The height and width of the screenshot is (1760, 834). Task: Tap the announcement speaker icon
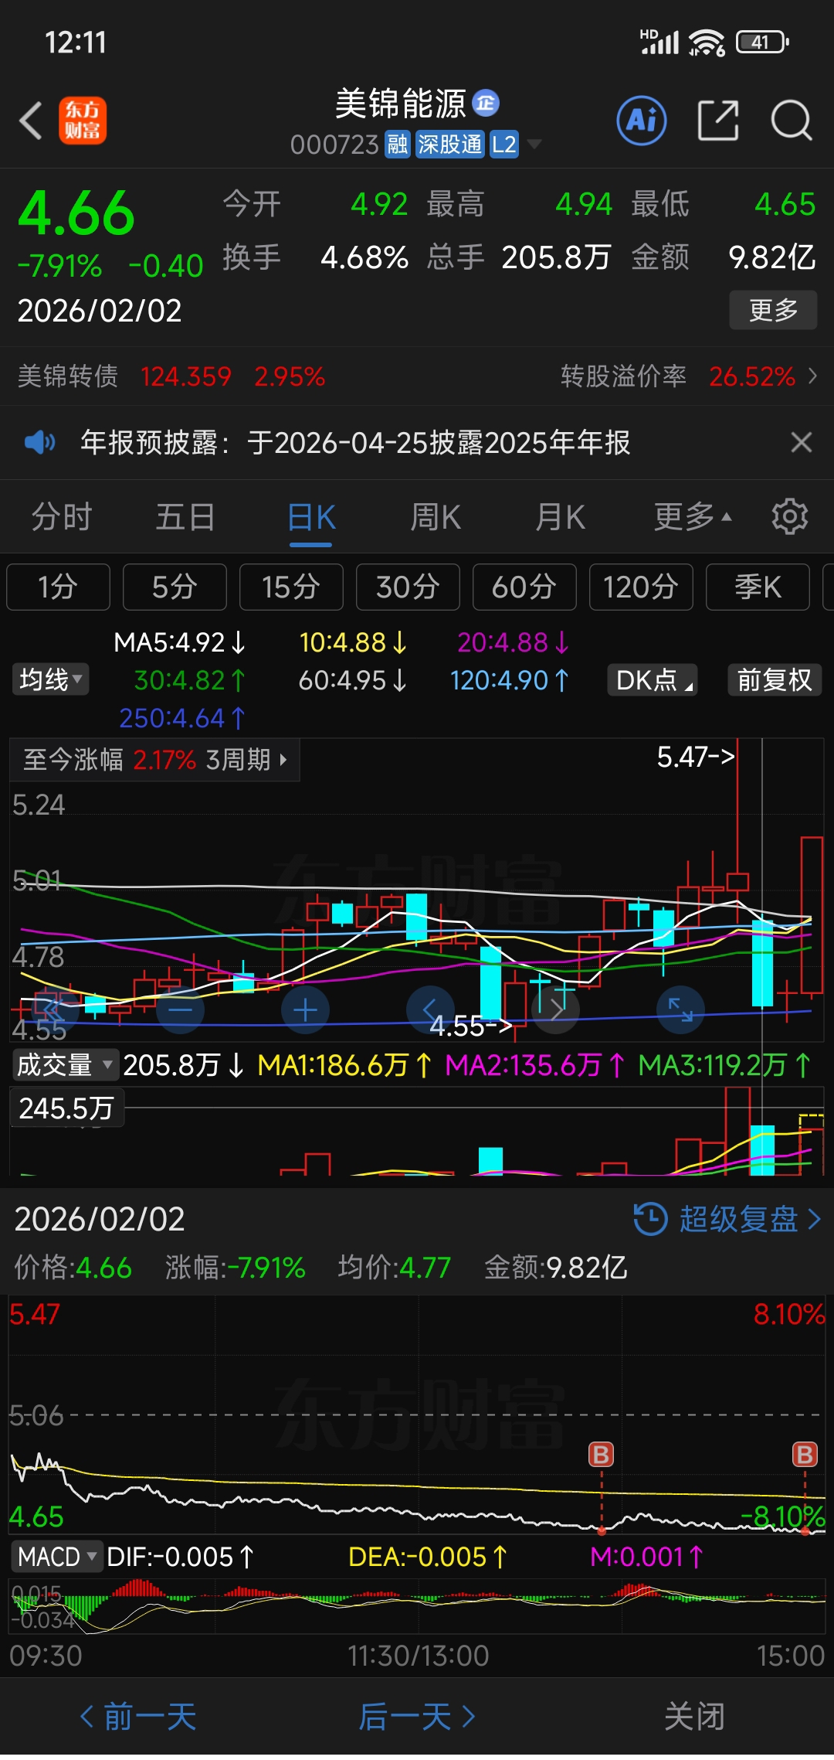[x=40, y=442]
